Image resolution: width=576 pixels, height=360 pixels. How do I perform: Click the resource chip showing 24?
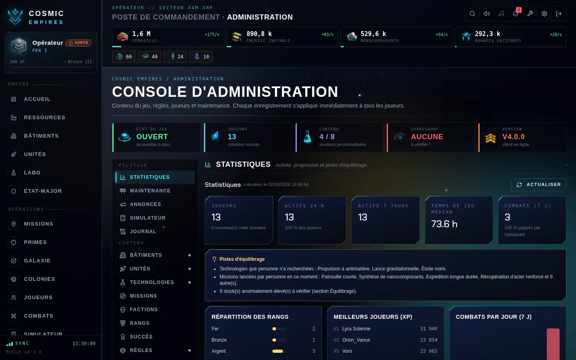coord(175,57)
